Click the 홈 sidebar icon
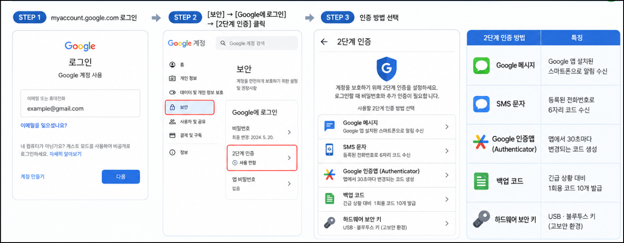624x243 pixels. (x=172, y=65)
